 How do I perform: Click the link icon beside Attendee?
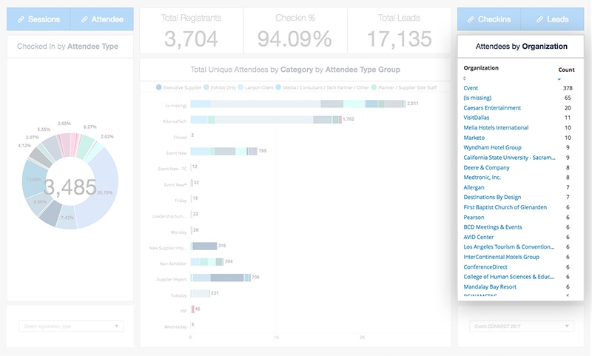[x=85, y=19]
